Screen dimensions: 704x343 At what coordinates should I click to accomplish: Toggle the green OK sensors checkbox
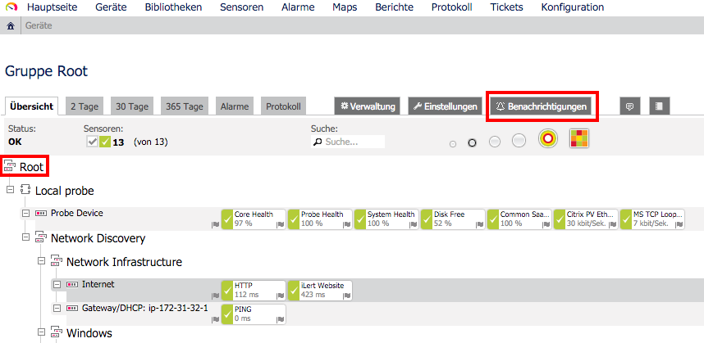[104, 142]
